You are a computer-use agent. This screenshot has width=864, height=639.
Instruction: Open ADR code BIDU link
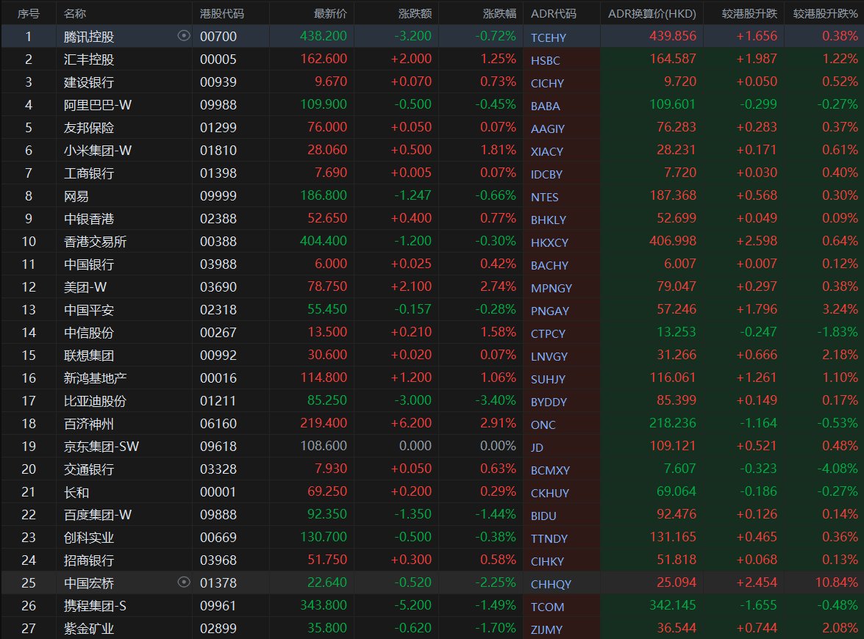click(x=543, y=516)
